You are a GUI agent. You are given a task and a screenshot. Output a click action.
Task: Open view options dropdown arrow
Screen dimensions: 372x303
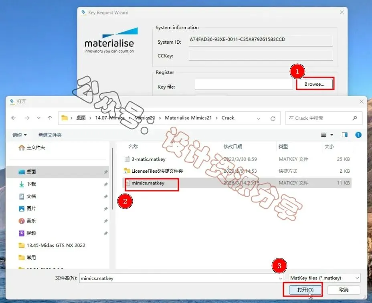tap(332, 135)
